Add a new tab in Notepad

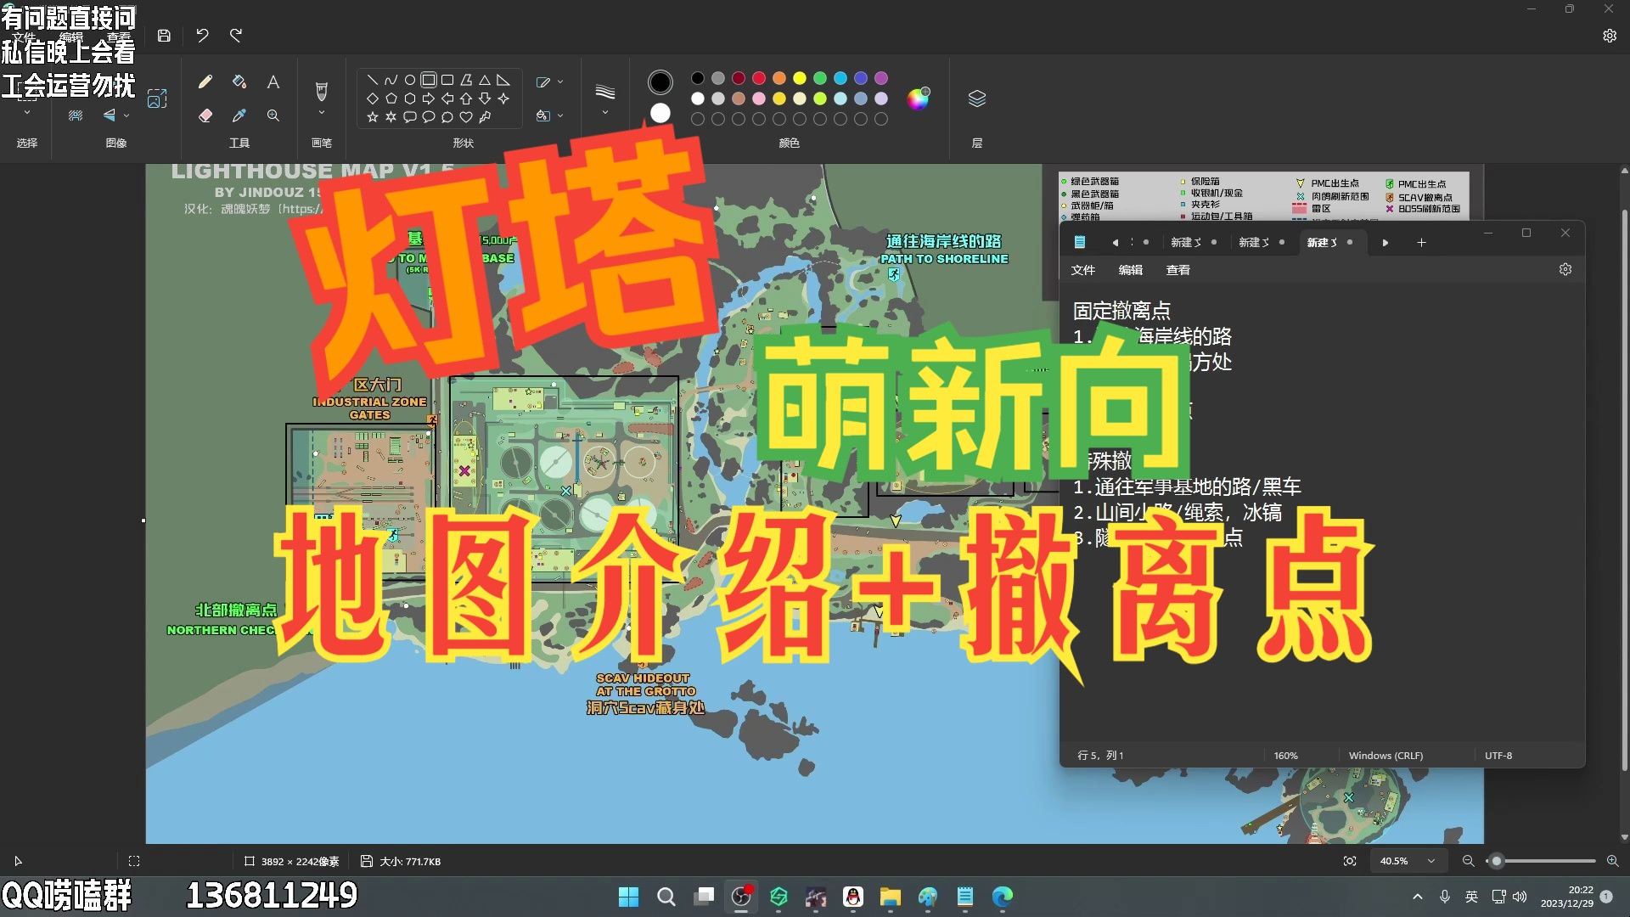1421,243
